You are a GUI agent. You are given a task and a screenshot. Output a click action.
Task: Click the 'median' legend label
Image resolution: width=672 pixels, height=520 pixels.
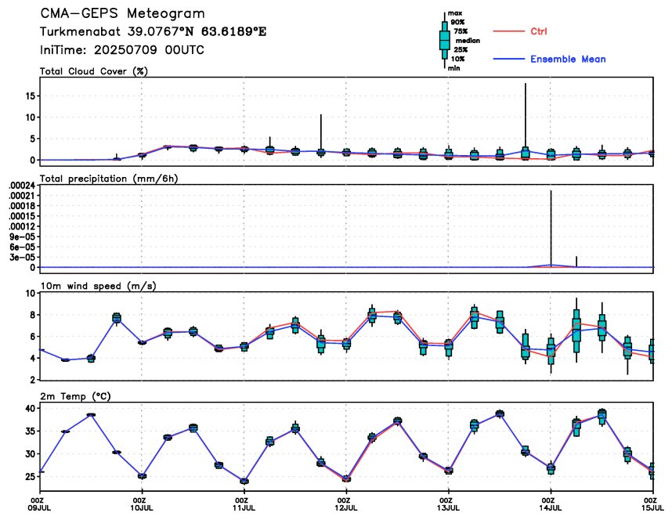click(468, 41)
